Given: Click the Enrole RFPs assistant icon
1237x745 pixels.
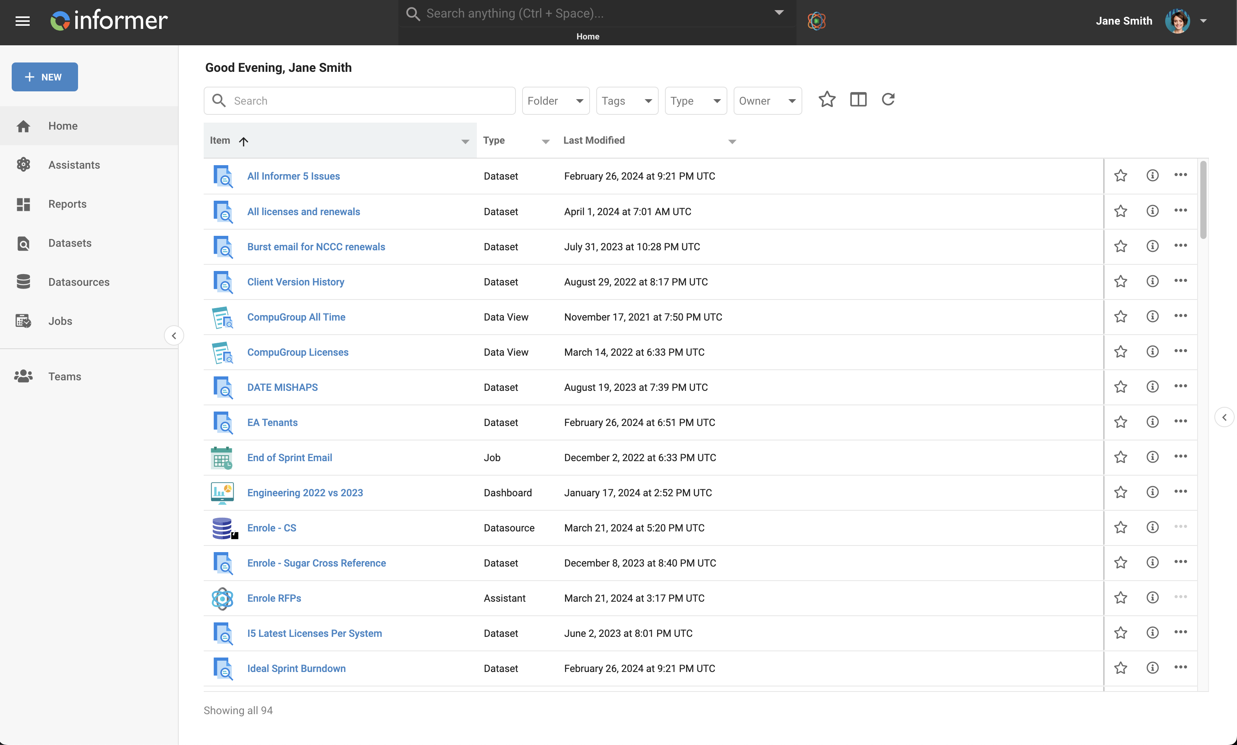Looking at the screenshot, I should pyautogui.click(x=222, y=598).
